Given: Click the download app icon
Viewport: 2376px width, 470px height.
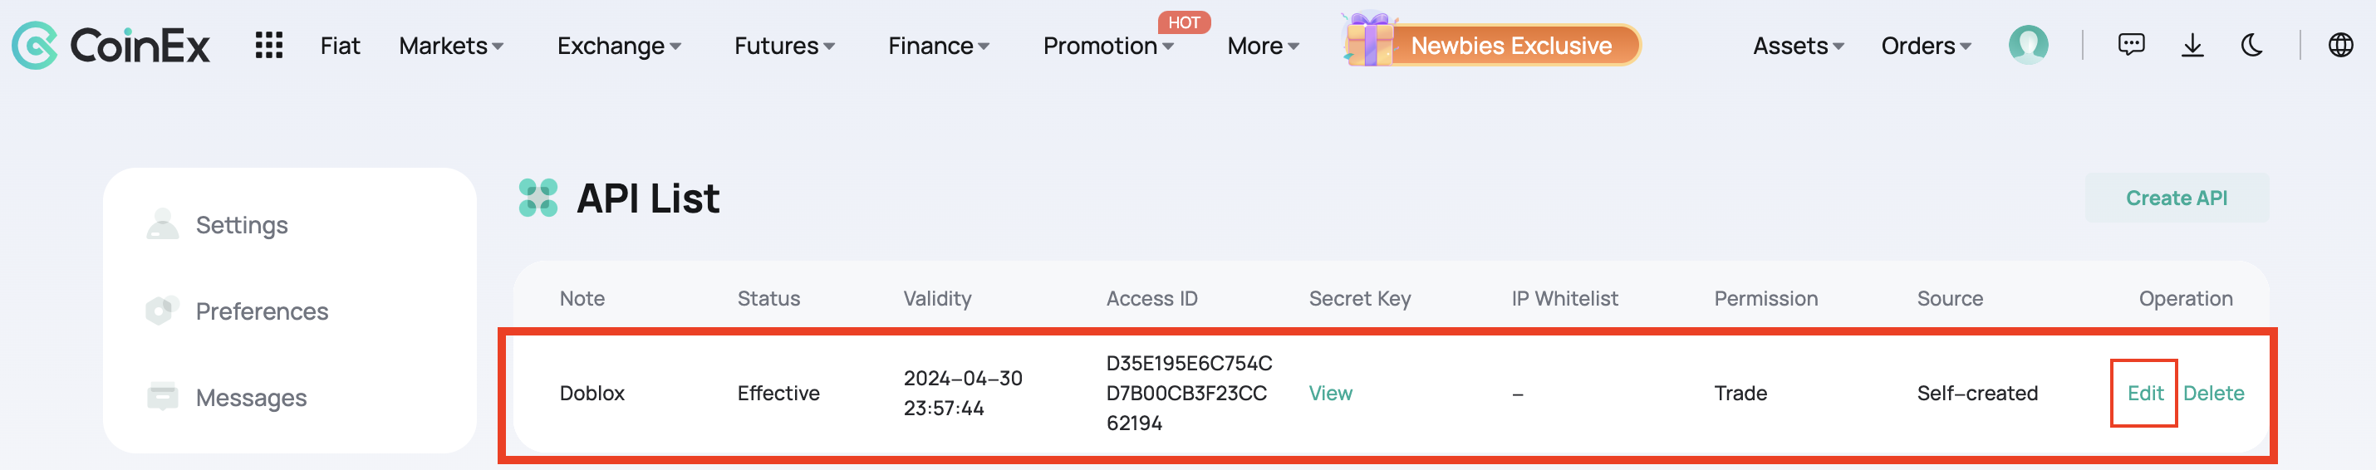Looking at the screenshot, I should [x=2192, y=45].
